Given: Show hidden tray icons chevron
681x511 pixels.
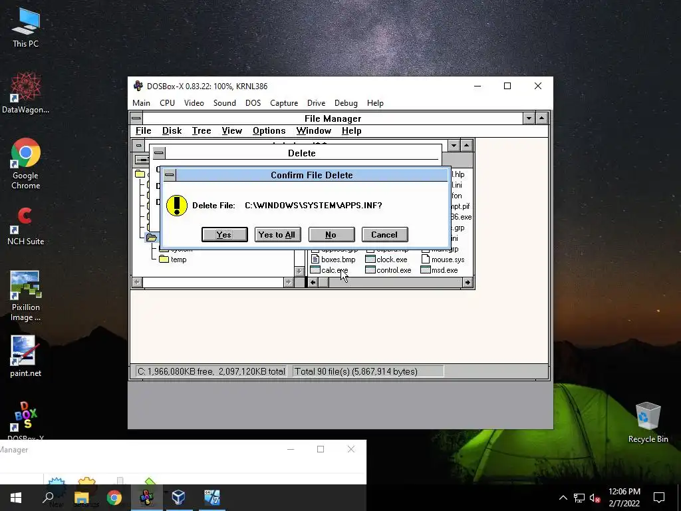Looking at the screenshot, I should pyautogui.click(x=563, y=498).
